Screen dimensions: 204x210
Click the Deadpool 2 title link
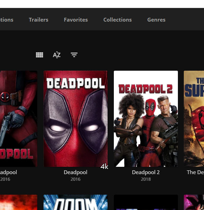(146, 172)
